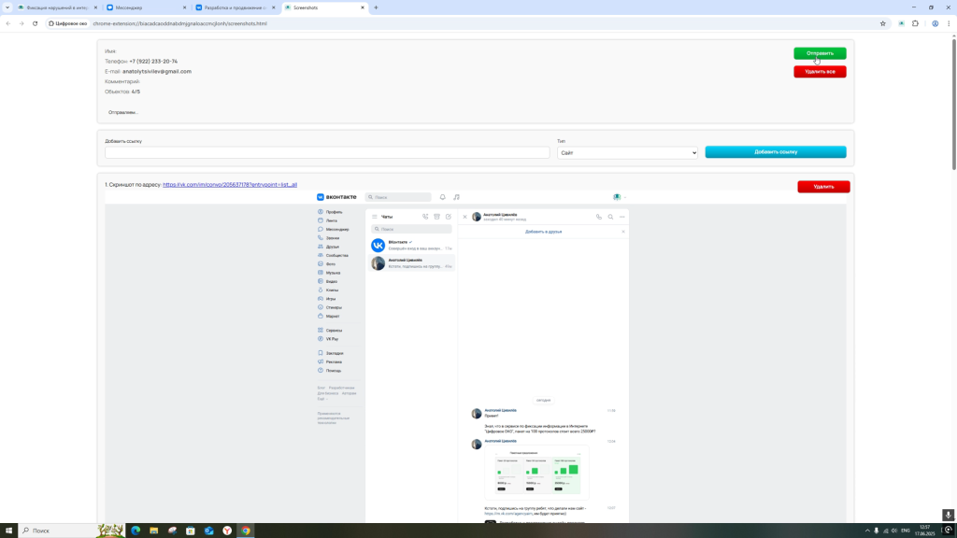The image size is (957, 538).
Task: Reload the page with the browser refresh icon
Action: (x=35, y=23)
